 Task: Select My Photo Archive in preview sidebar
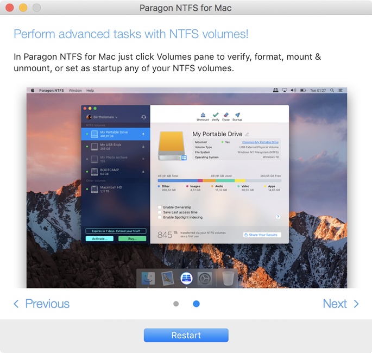click(x=116, y=159)
